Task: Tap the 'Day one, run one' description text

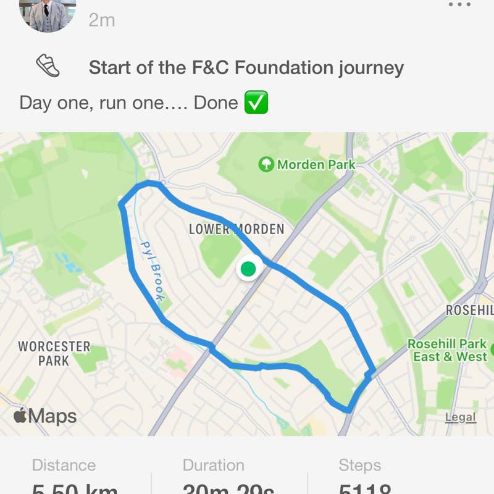Action: point(128,103)
